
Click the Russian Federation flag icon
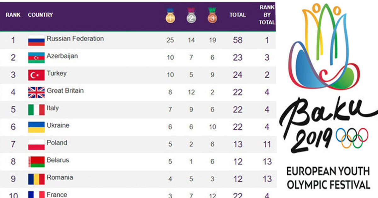36,41
